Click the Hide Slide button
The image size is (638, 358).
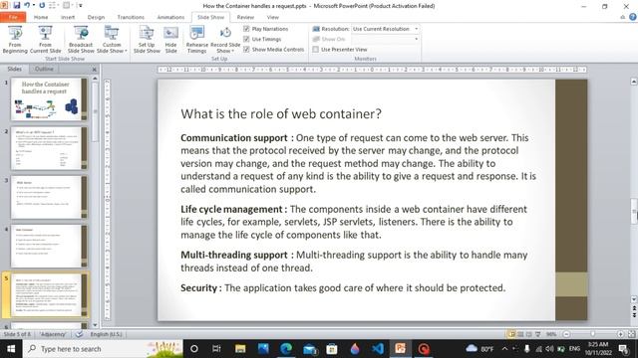point(170,40)
